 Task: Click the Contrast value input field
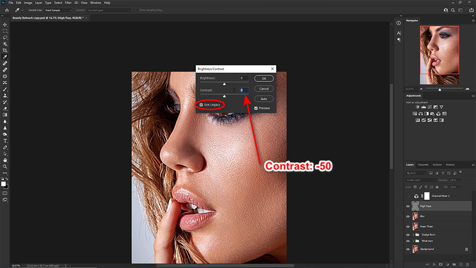(244, 90)
